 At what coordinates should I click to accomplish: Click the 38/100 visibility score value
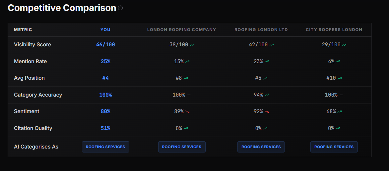point(179,45)
